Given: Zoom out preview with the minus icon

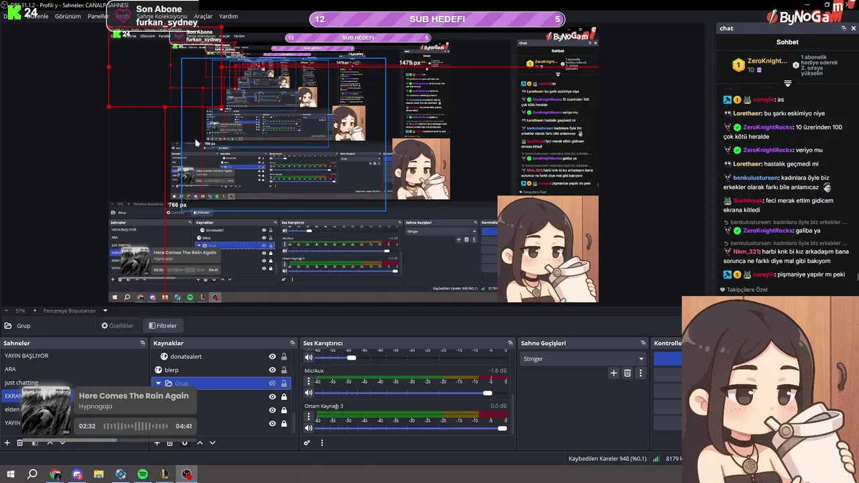Looking at the screenshot, I should click(6, 311).
